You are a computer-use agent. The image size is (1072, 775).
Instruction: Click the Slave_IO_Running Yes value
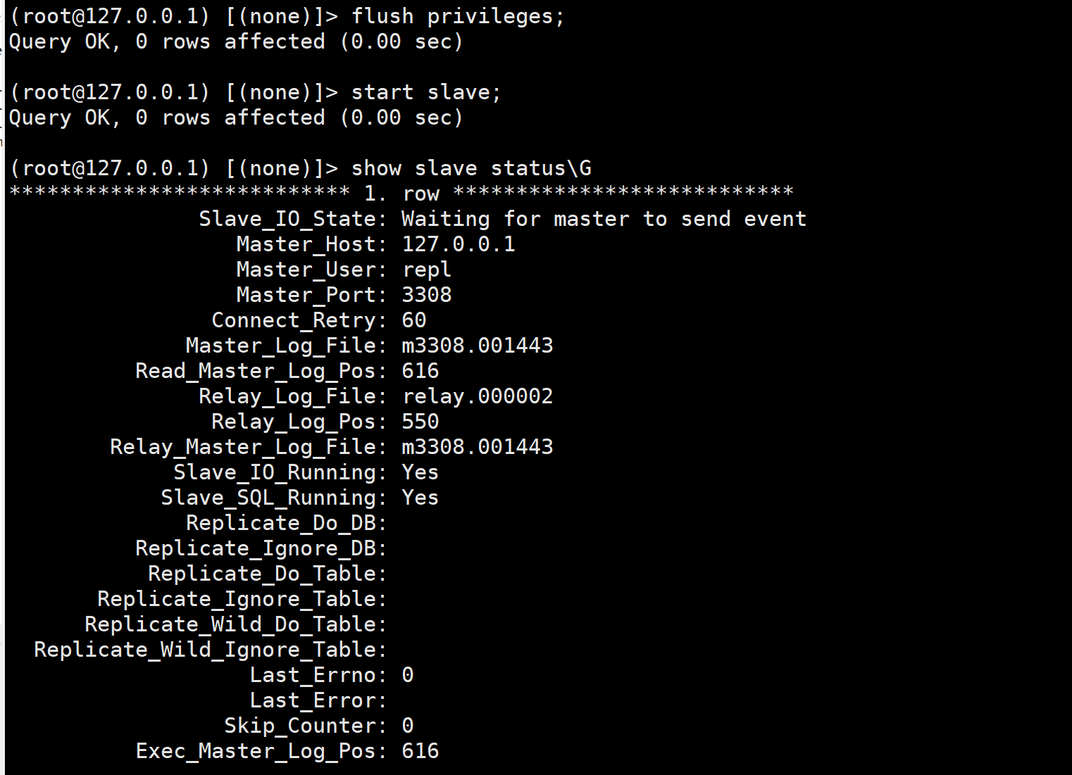point(420,472)
